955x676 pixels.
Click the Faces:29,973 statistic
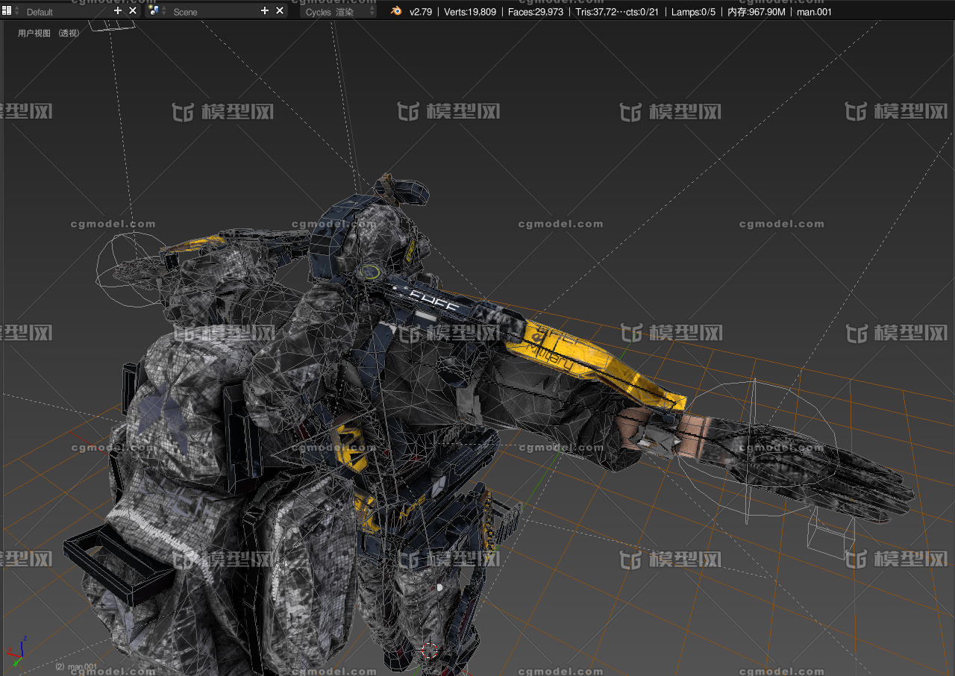[536, 12]
